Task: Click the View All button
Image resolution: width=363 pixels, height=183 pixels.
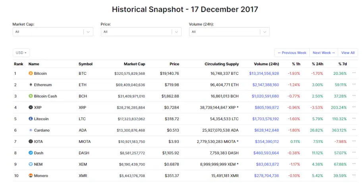Action: [x=348, y=53]
